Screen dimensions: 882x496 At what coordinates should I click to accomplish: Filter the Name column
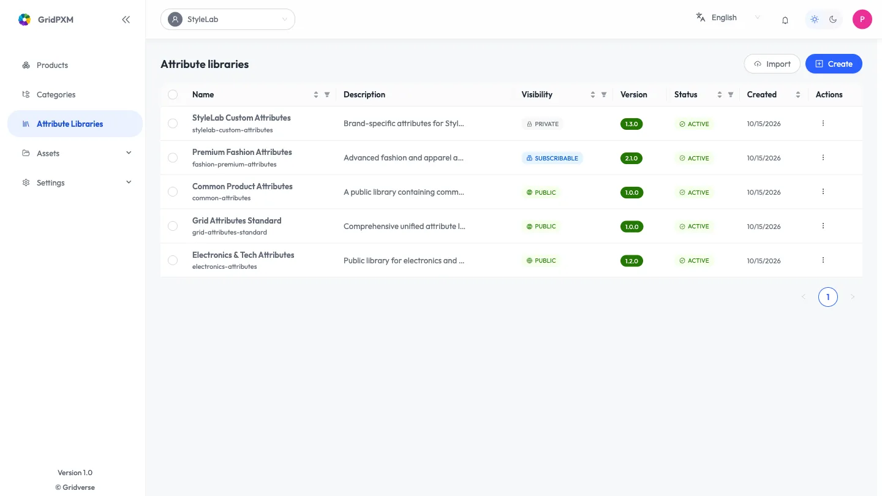tap(327, 94)
